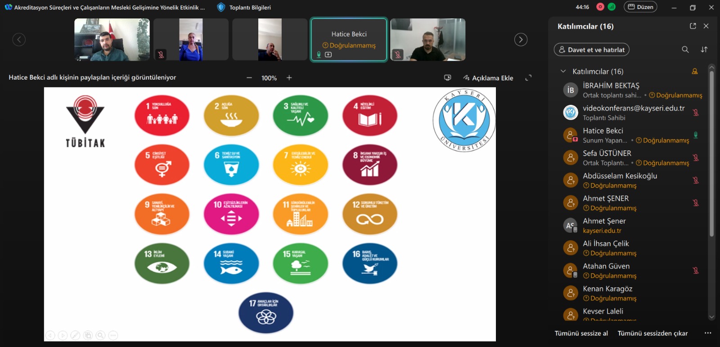Select Abdüsselam Kesikoğlu participant row
The height and width of the screenshot is (347, 720).
(x=632, y=180)
